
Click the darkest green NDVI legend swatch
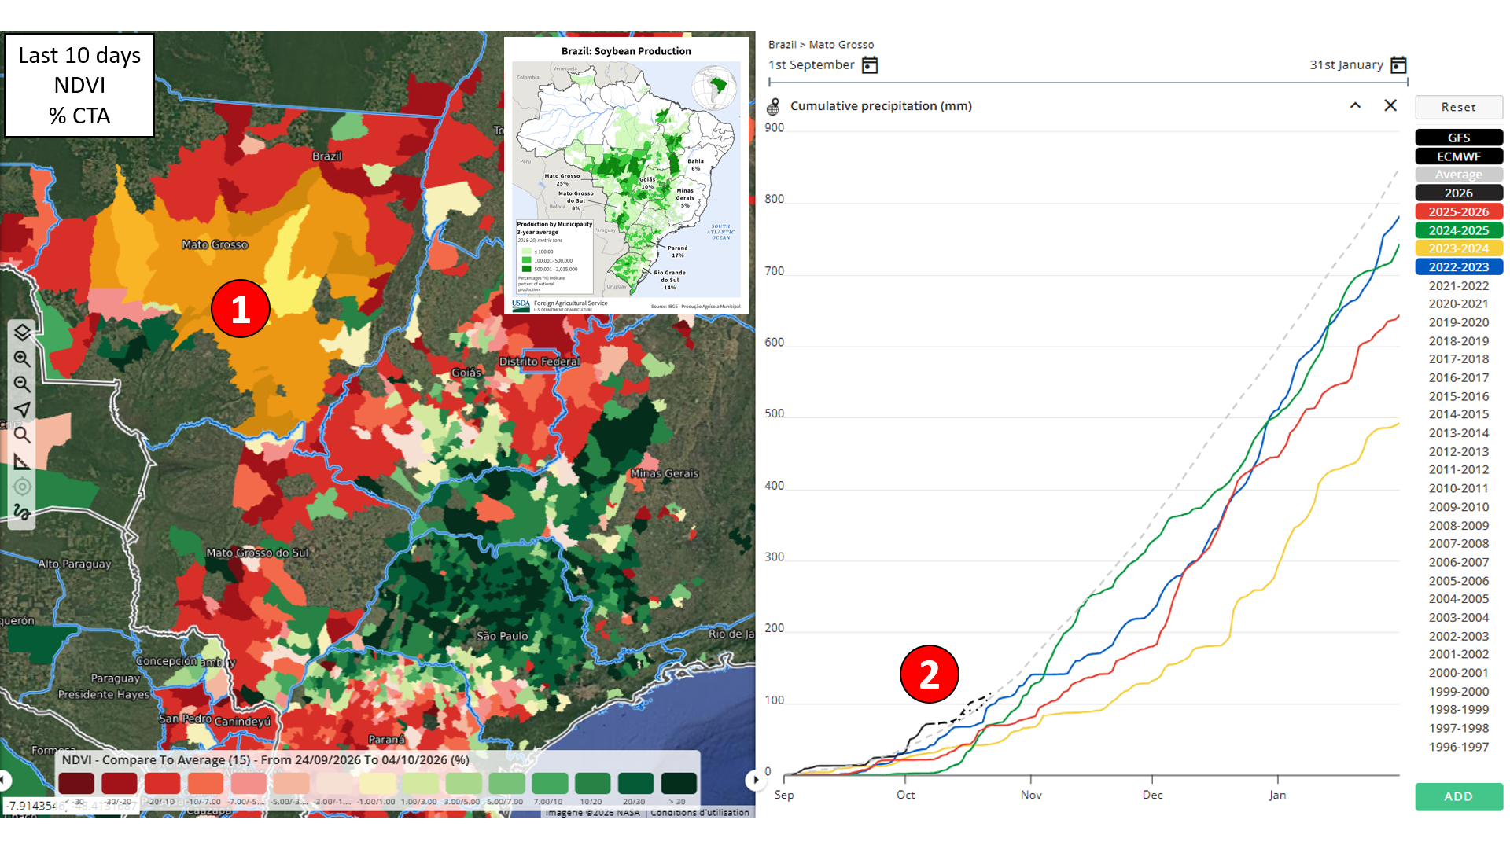[679, 783]
